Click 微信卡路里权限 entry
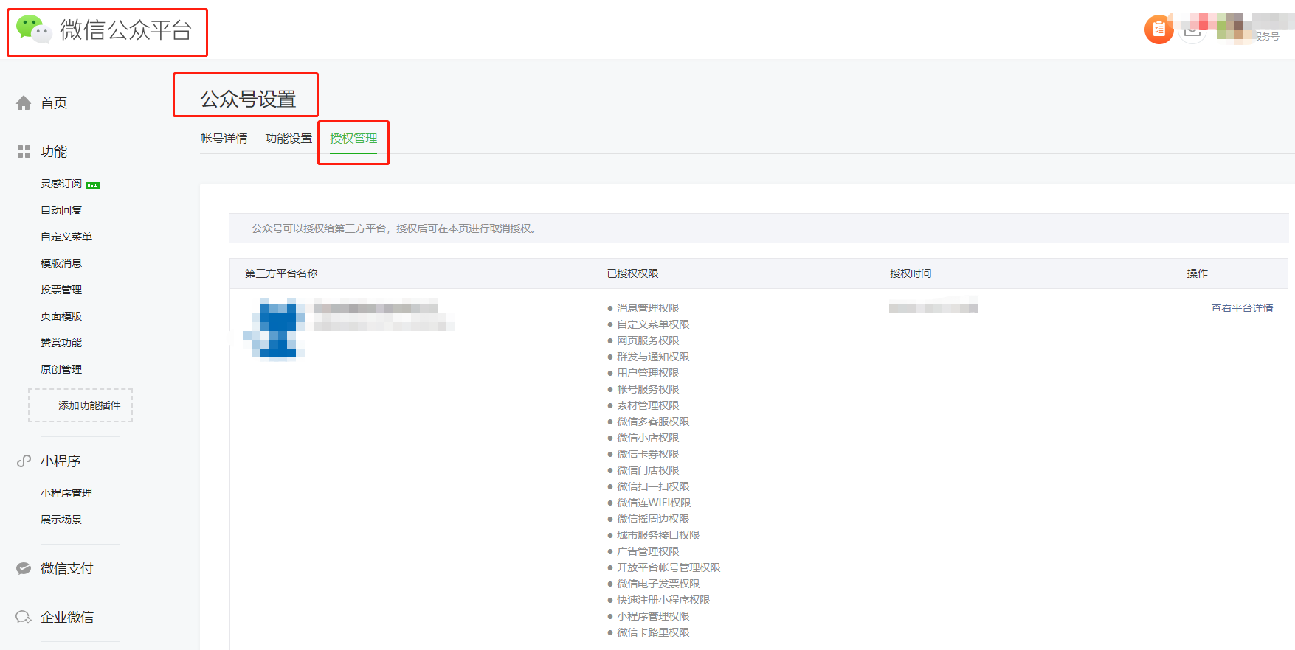 [653, 632]
